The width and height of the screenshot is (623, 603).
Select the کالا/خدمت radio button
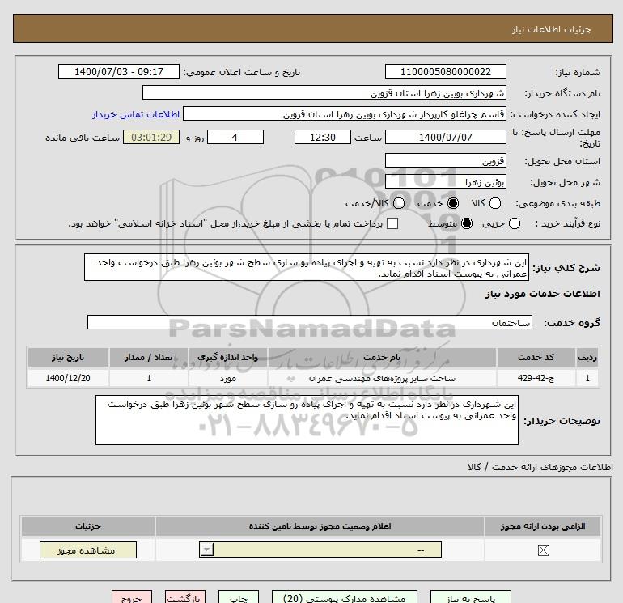pos(399,203)
